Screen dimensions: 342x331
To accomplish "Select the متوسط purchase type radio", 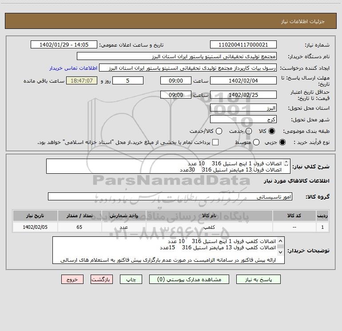I will (256, 142).
